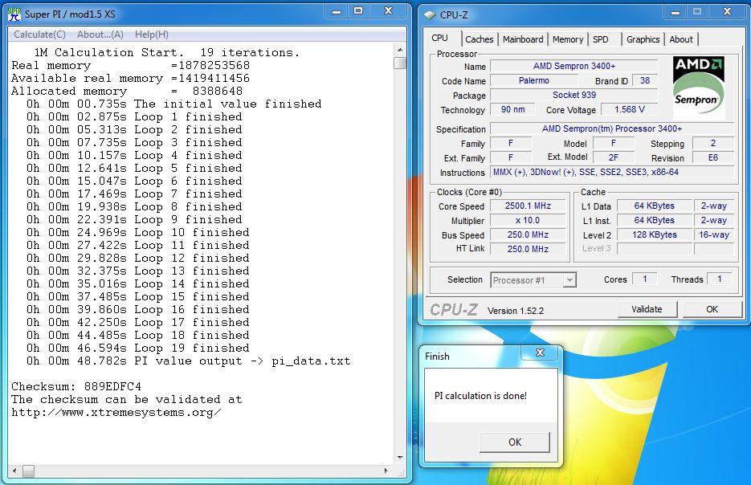Close the Super PI window
This screenshot has width=751, height=485.
tap(389, 11)
